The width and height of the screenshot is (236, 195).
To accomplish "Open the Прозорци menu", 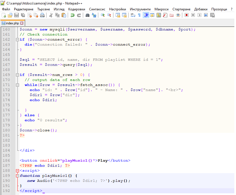I will (x=219, y=9).
